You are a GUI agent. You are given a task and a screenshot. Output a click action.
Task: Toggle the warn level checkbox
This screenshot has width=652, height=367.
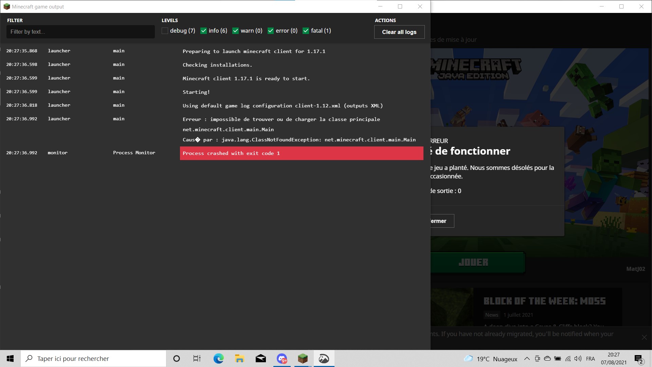click(235, 31)
